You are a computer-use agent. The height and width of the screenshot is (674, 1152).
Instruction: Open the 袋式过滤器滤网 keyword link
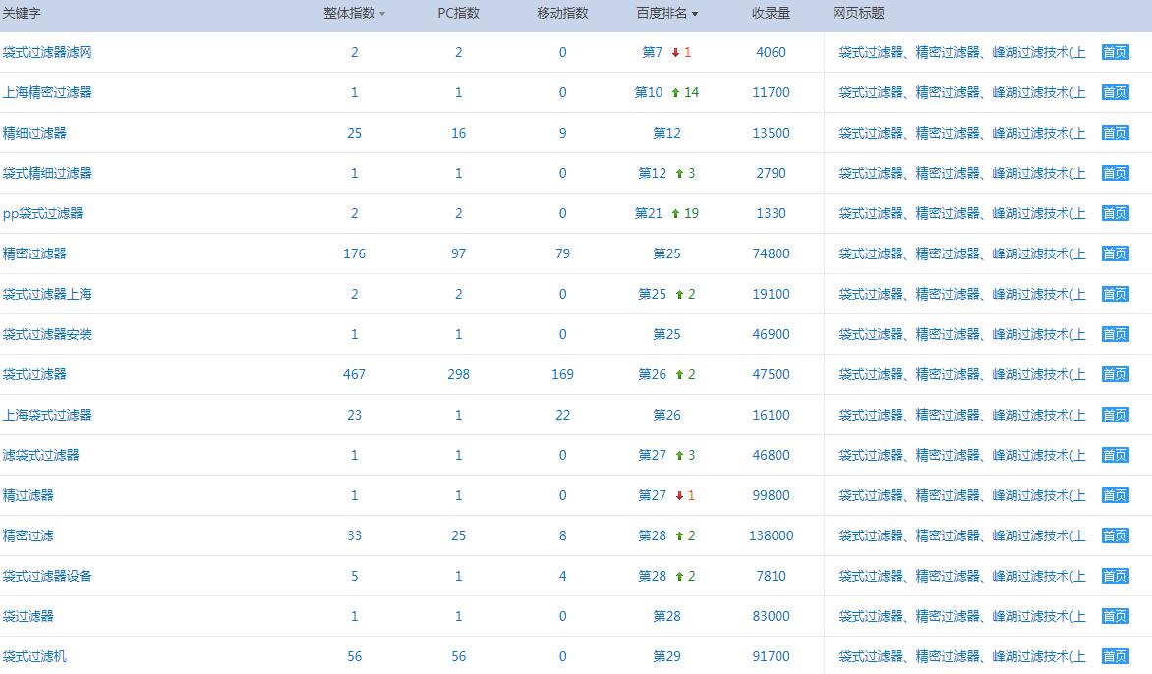coord(47,52)
